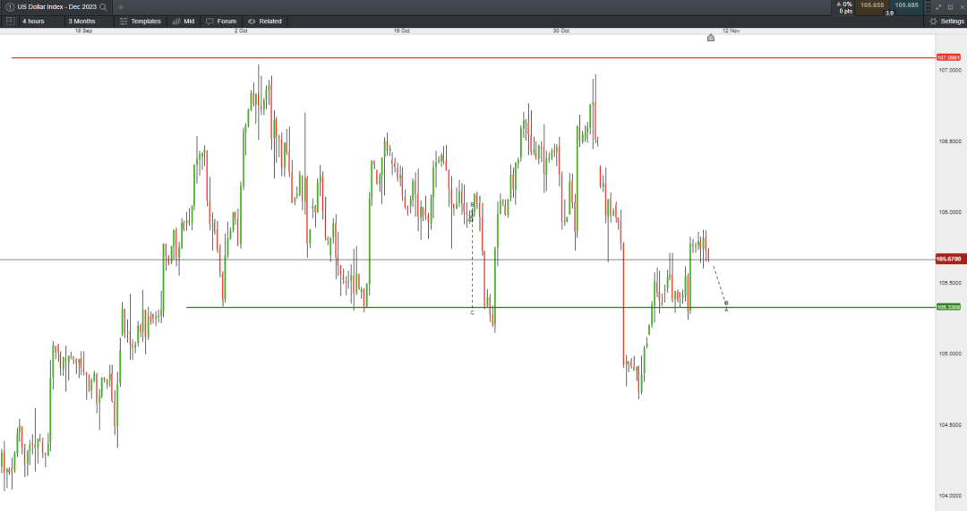Click the collapse arrows icon at top right
The image size is (967, 511).
pos(937,6)
